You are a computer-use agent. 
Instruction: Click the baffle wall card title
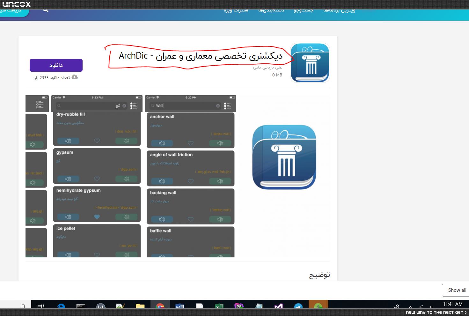(161, 231)
